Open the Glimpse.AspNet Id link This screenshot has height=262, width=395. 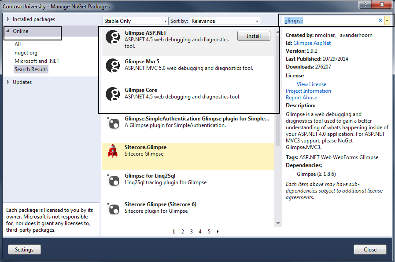pos(312,43)
